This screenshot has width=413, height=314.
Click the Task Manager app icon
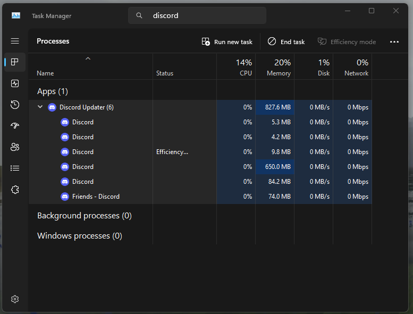point(16,15)
